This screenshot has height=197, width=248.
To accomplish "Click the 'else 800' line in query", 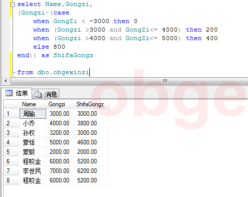I will click(x=49, y=47).
